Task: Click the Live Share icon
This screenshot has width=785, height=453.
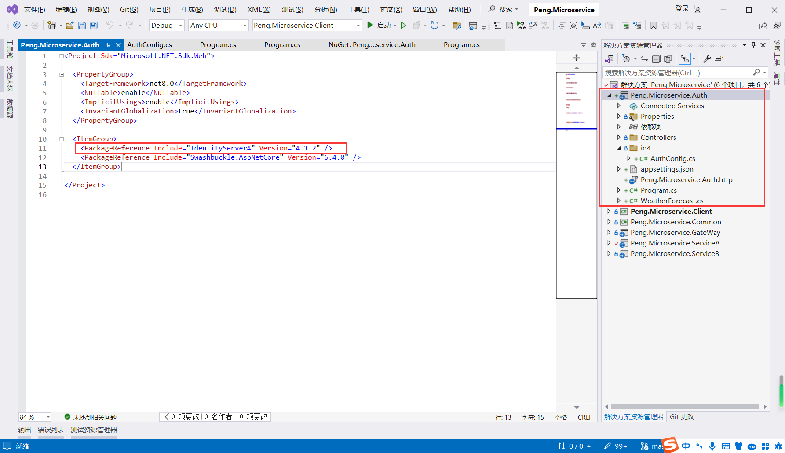Action: coord(763,26)
